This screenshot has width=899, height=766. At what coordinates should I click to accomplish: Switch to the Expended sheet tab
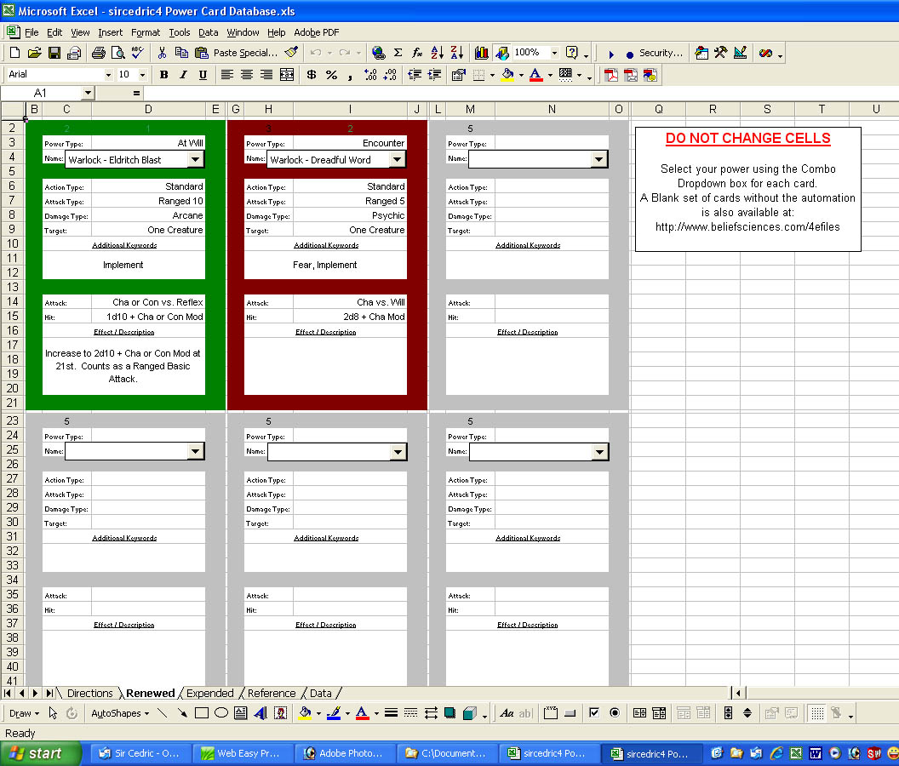pyautogui.click(x=209, y=693)
